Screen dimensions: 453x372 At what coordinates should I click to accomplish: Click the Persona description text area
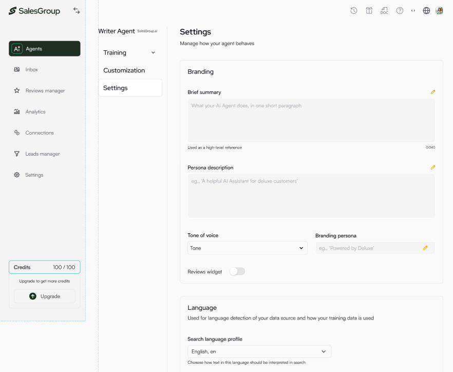[x=311, y=196]
